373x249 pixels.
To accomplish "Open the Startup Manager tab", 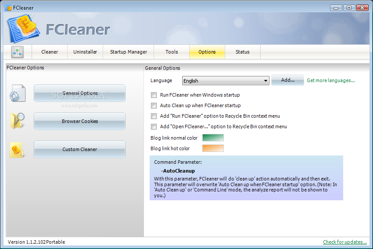I will click(129, 52).
